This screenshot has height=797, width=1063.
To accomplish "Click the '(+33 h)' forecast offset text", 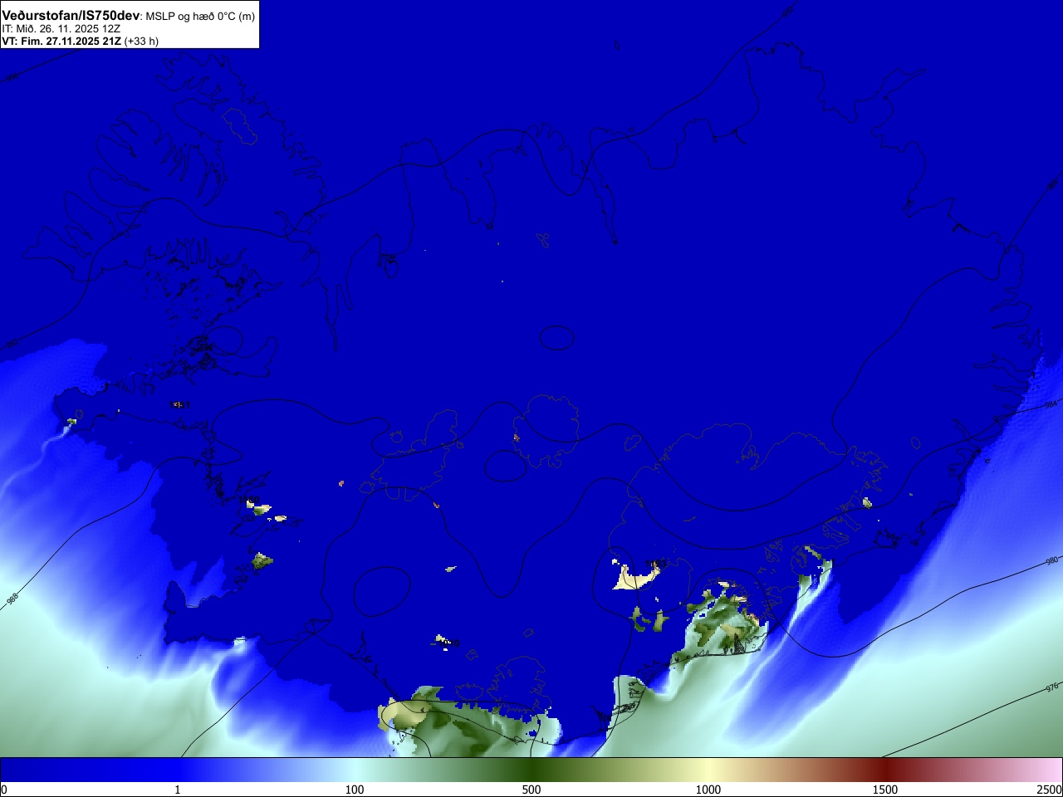I will pos(141,41).
